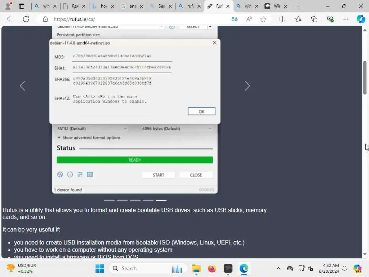Click the SHA256 hash value
This screenshot has height=277, width=369.
[x=112, y=80]
